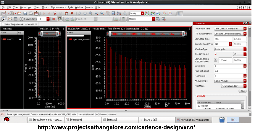Image resolution: width=255 pixels, height=137 pixels.
Task: Open the Trace menu
Action: (37, 7)
